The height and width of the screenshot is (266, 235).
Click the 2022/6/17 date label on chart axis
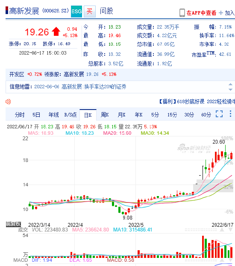223,225
